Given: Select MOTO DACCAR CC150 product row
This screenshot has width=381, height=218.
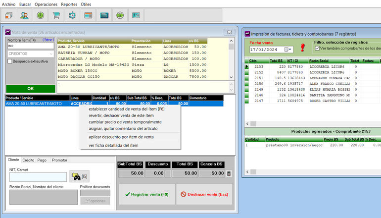Looking at the screenshot, I should [132, 77].
